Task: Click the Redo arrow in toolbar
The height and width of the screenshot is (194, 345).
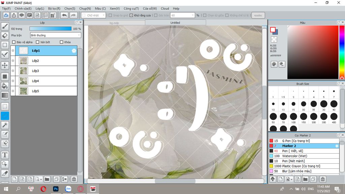Action: pos(73,15)
